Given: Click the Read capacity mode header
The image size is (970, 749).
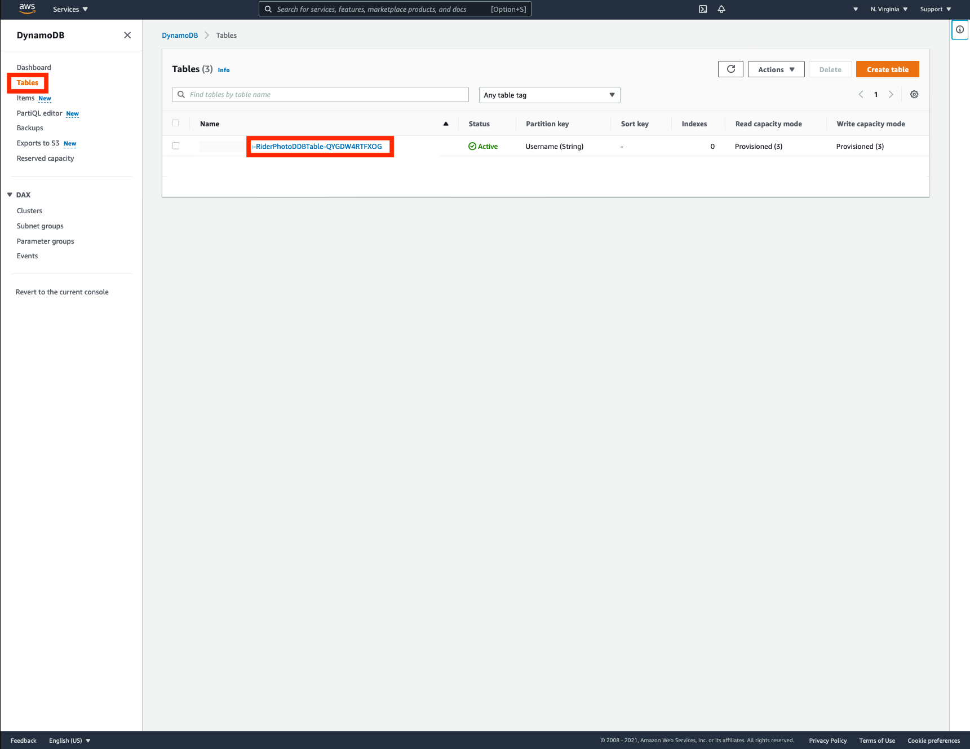Looking at the screenshot, I should coord(769,124).
